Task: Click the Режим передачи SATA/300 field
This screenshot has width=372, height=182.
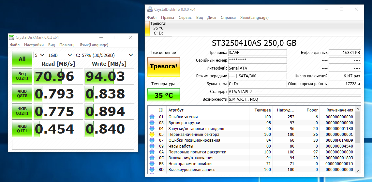Action: point(258,76)
